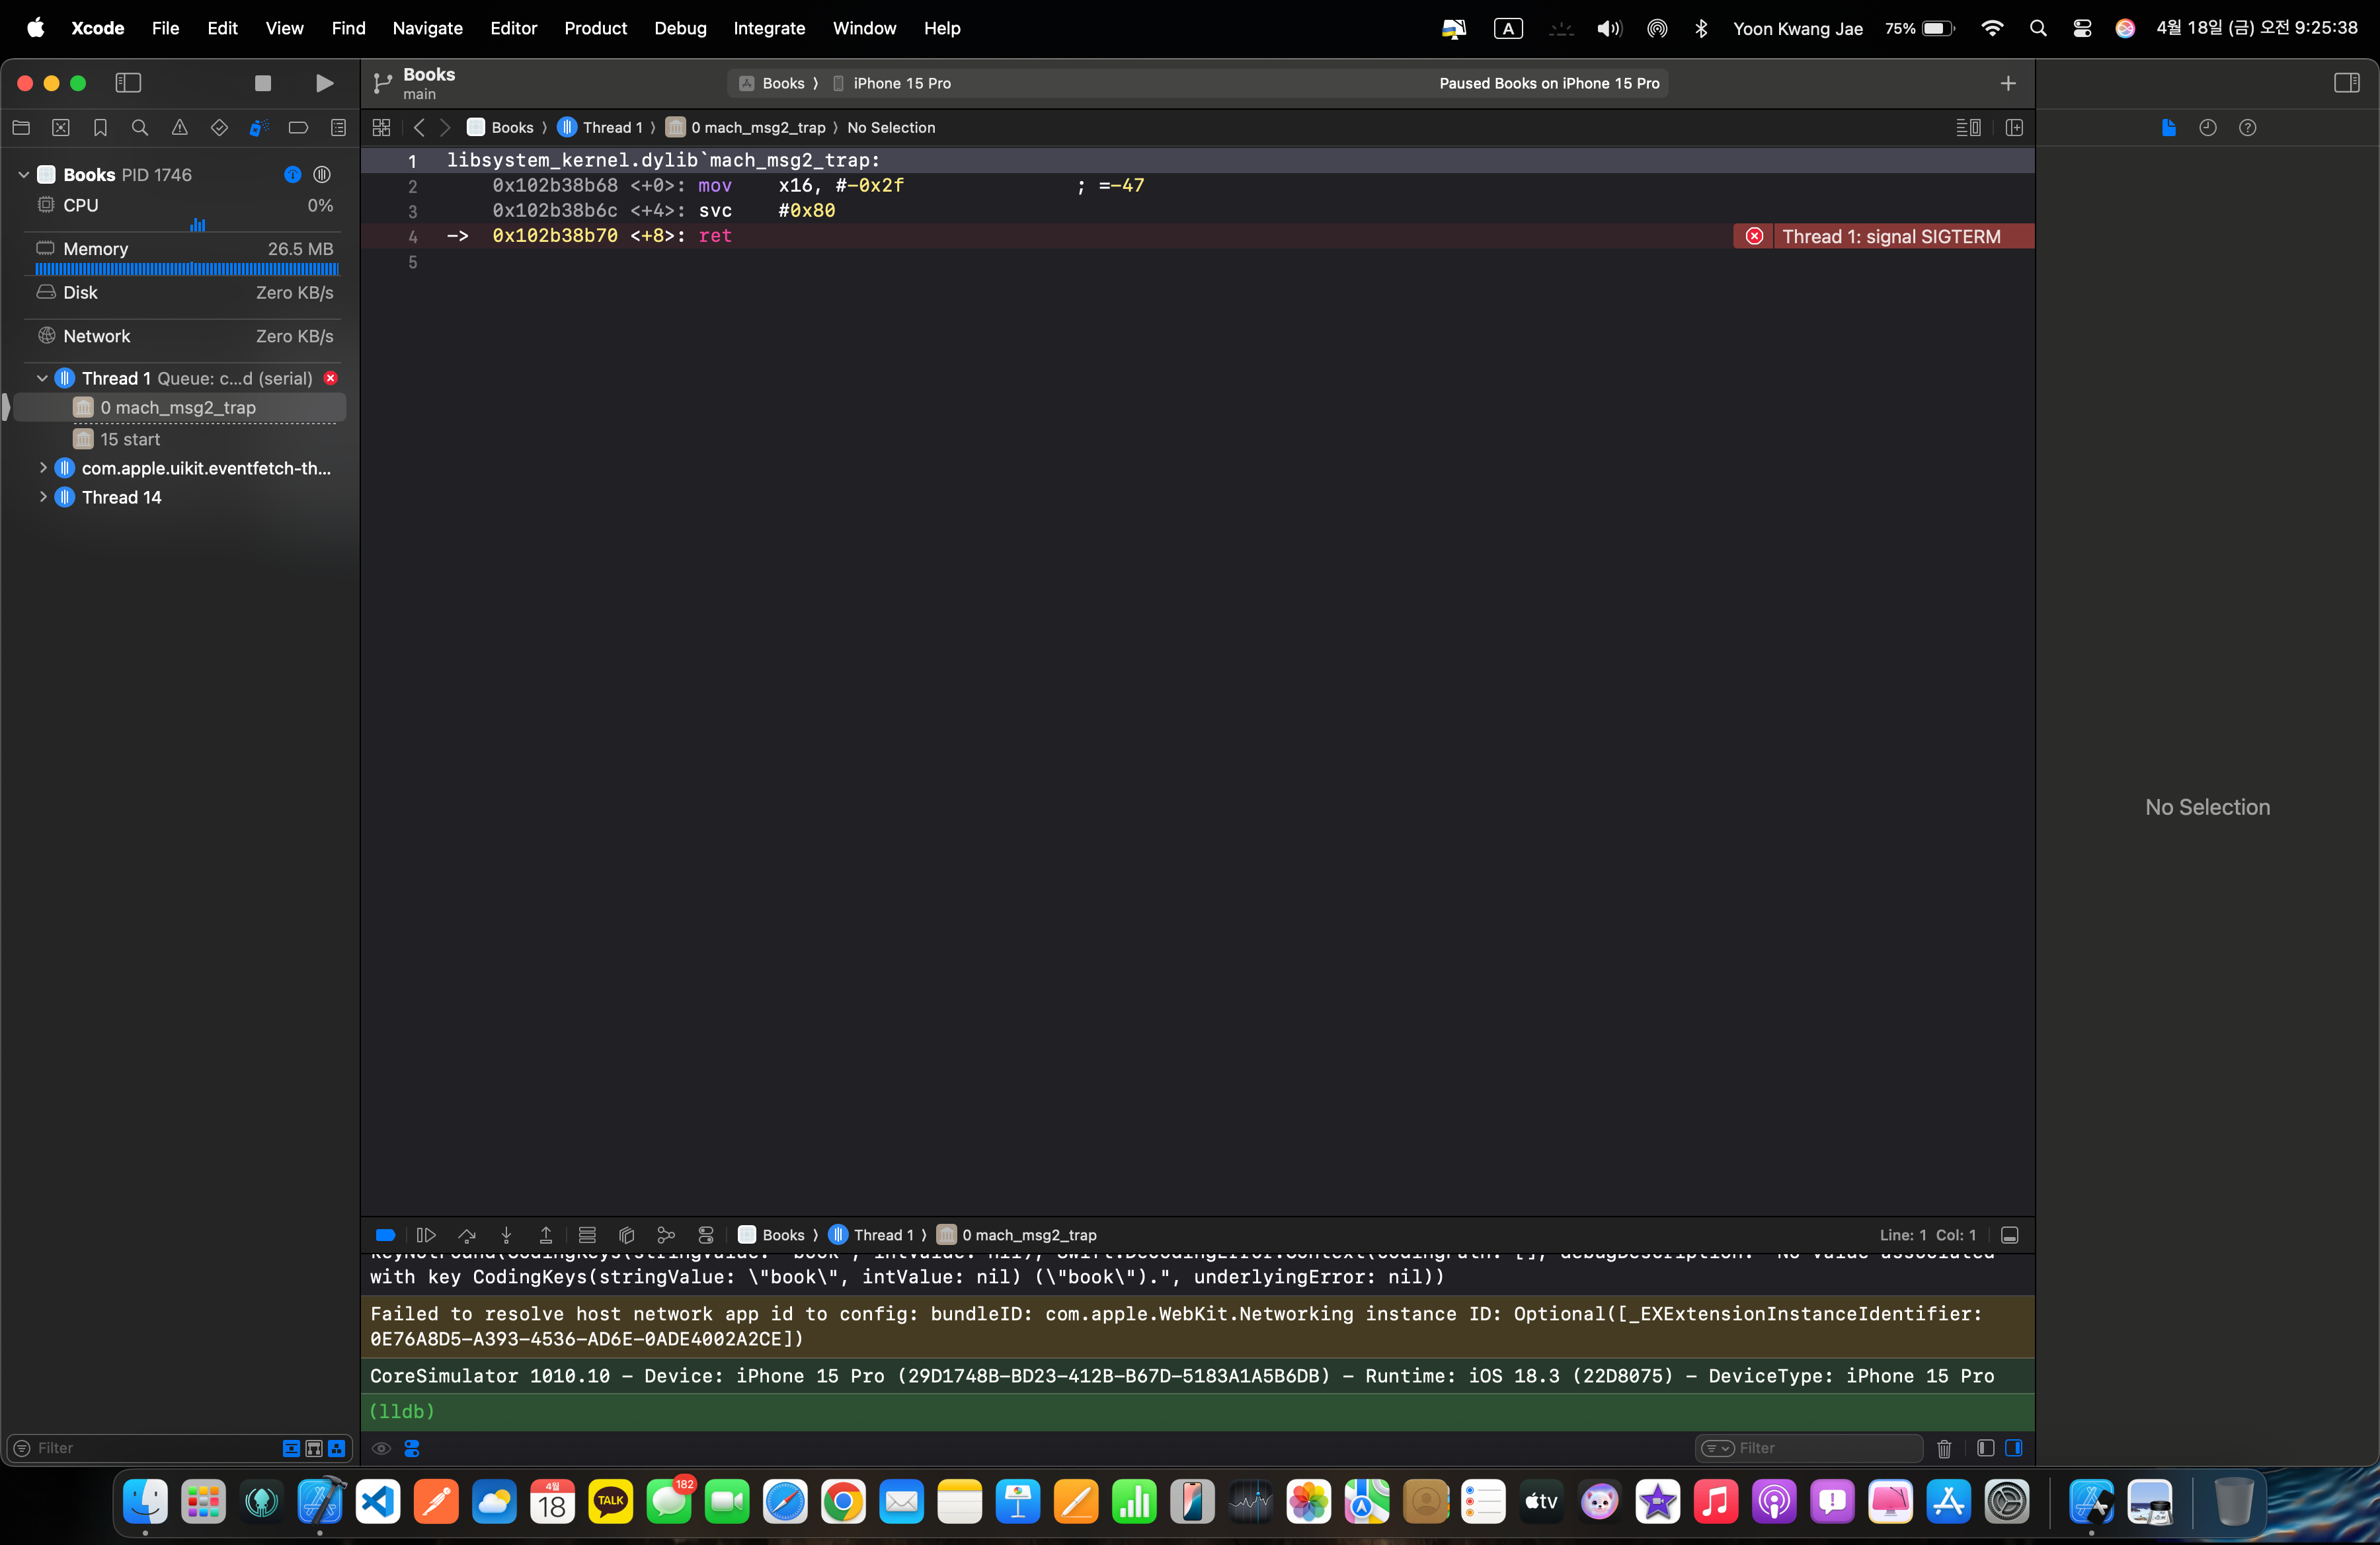2380x1545 pixels.
Task: Show the History inspector tab
Action: 2208,127
